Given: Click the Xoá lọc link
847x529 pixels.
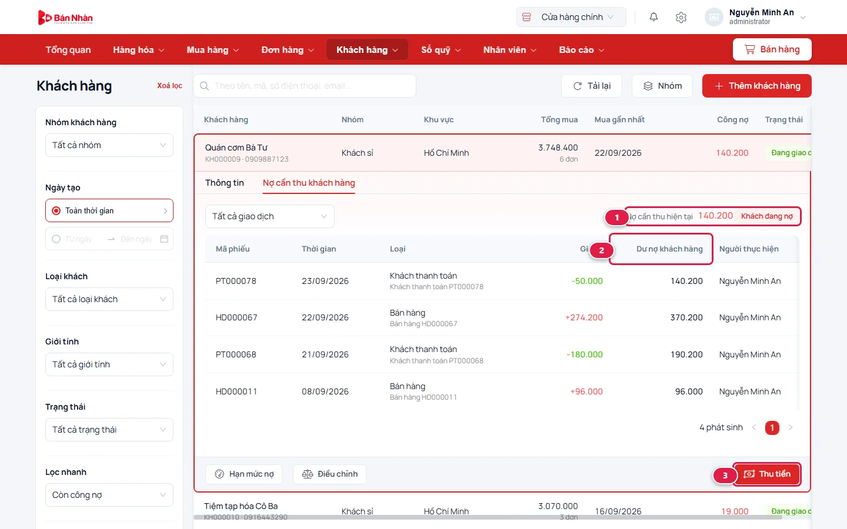Looking at the screenshot, I should coord(169,86).
